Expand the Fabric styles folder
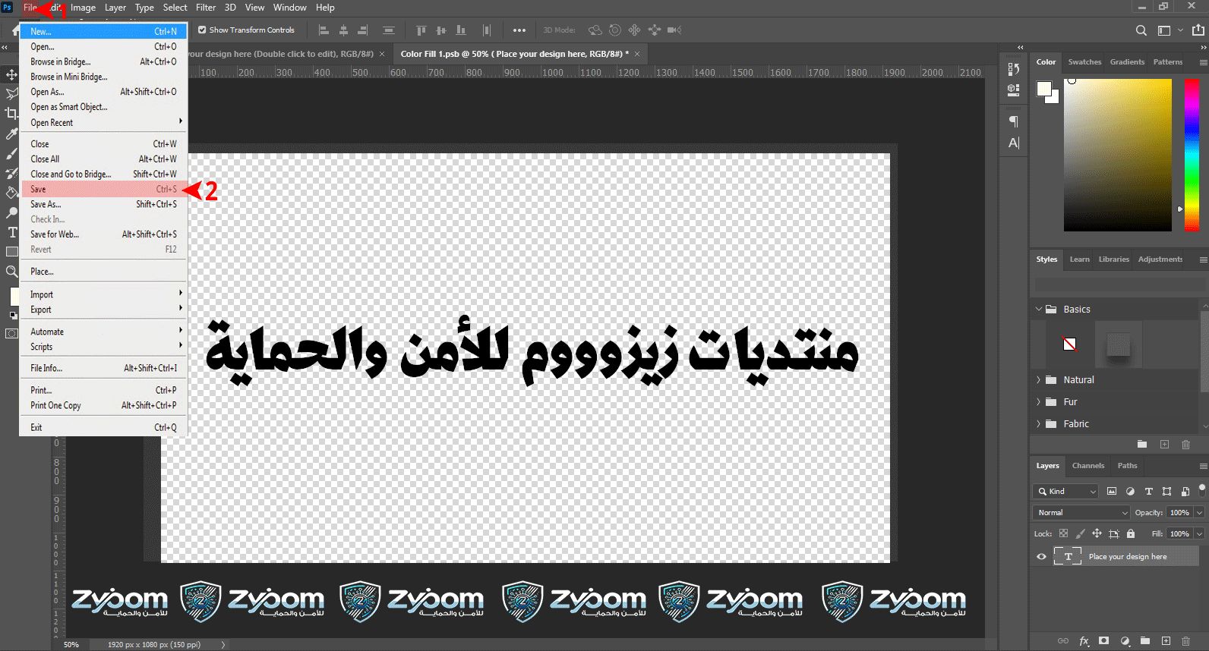This screenshot has height=651, width=1209. pos(1038,424)
